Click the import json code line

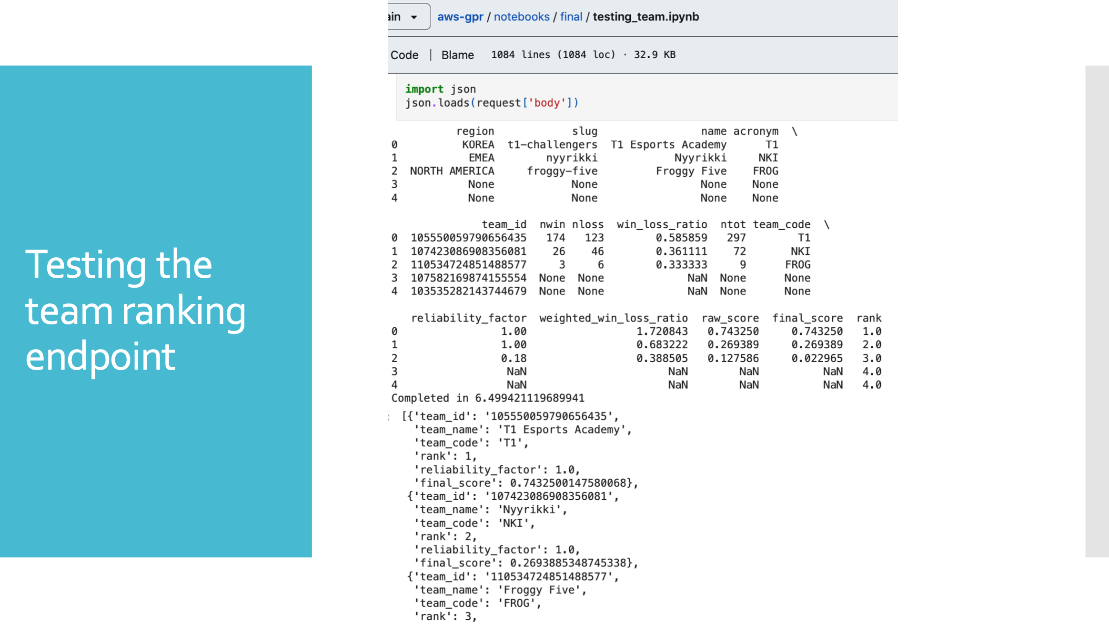[x=440, y=89]
